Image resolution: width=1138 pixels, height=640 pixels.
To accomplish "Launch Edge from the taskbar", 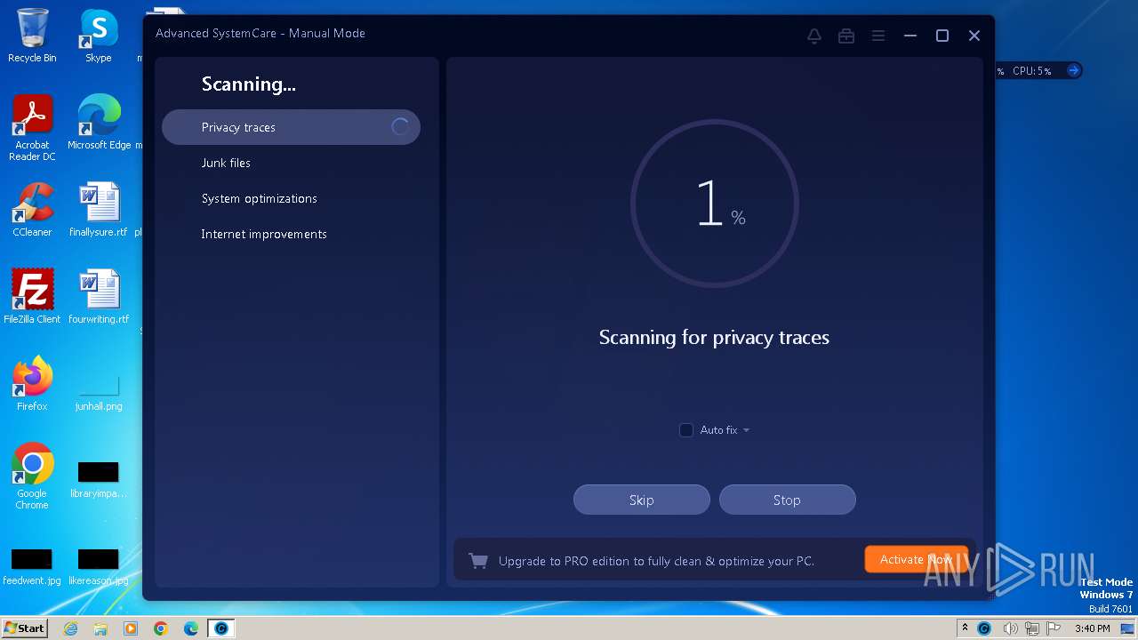I will pyautogui.click(x=191, y=628).
